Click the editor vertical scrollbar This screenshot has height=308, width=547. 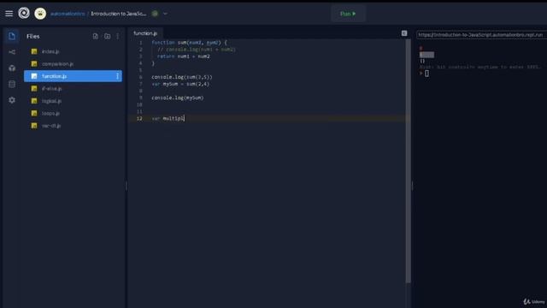(x=409, y=161)
